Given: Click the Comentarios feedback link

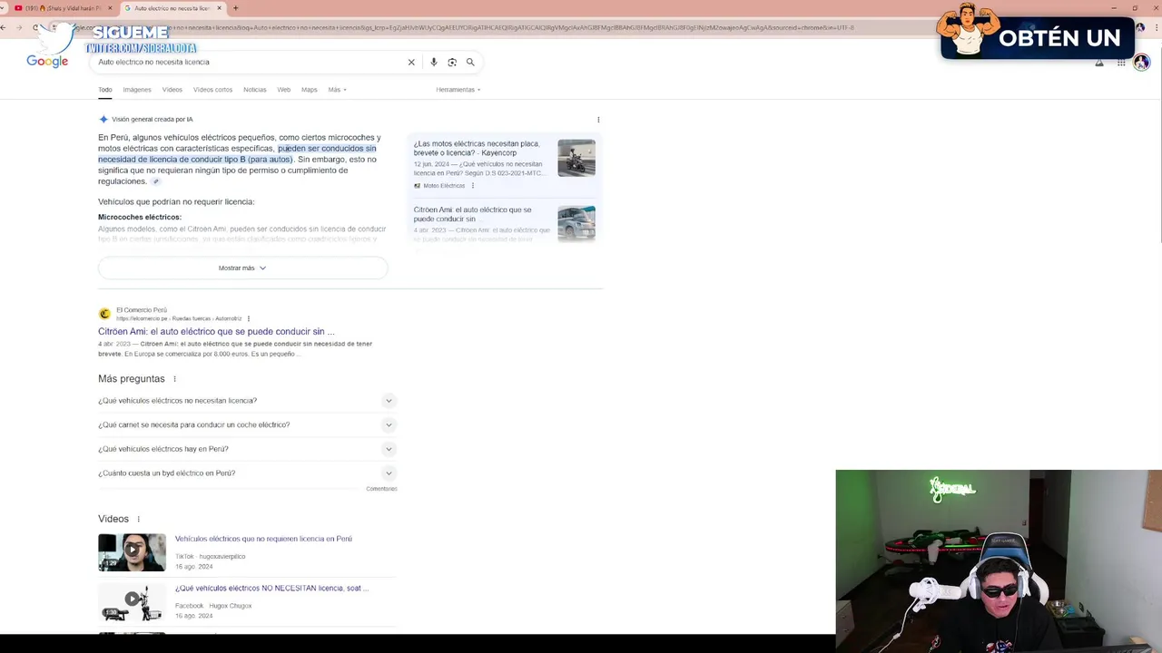Looking at the screenshot, I should click(381, 489).
